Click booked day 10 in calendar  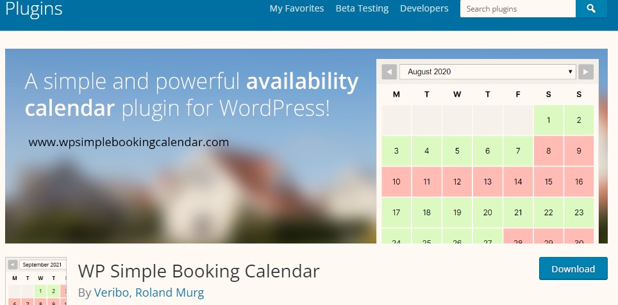(x=396, y=182)
